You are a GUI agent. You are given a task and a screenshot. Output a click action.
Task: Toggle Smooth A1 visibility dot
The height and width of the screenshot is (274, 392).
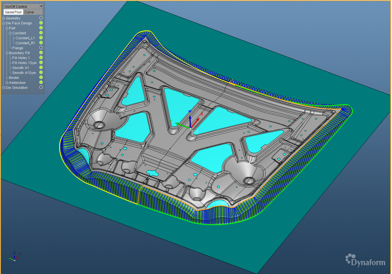[x=41, y=67]
